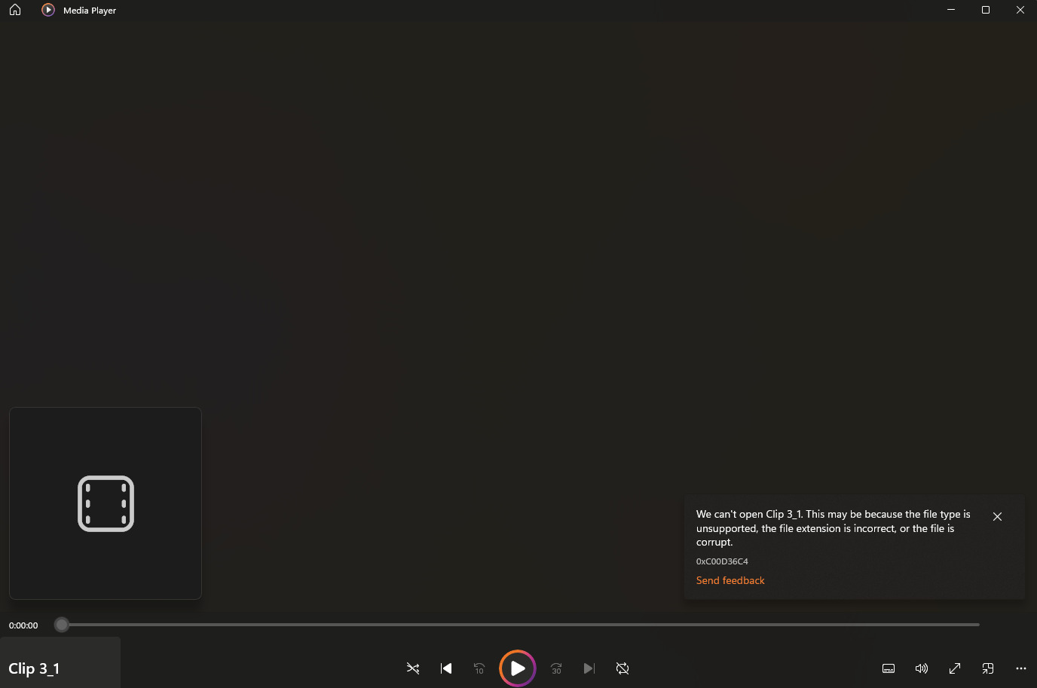Image resolution: width=1037 pixels, height=688 pixels.
Task: Enter full screen mode
Action: pyautogui.click(x=955, y=668)
